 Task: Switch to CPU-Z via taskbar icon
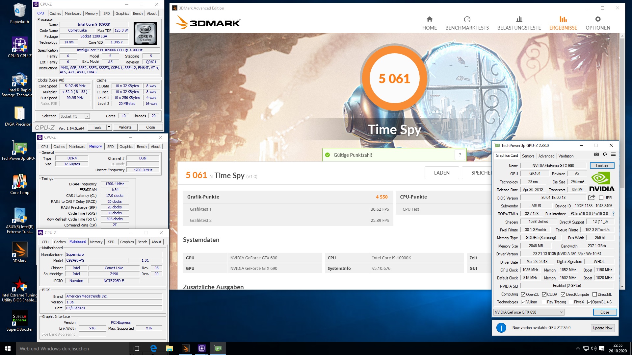point(202,348)
